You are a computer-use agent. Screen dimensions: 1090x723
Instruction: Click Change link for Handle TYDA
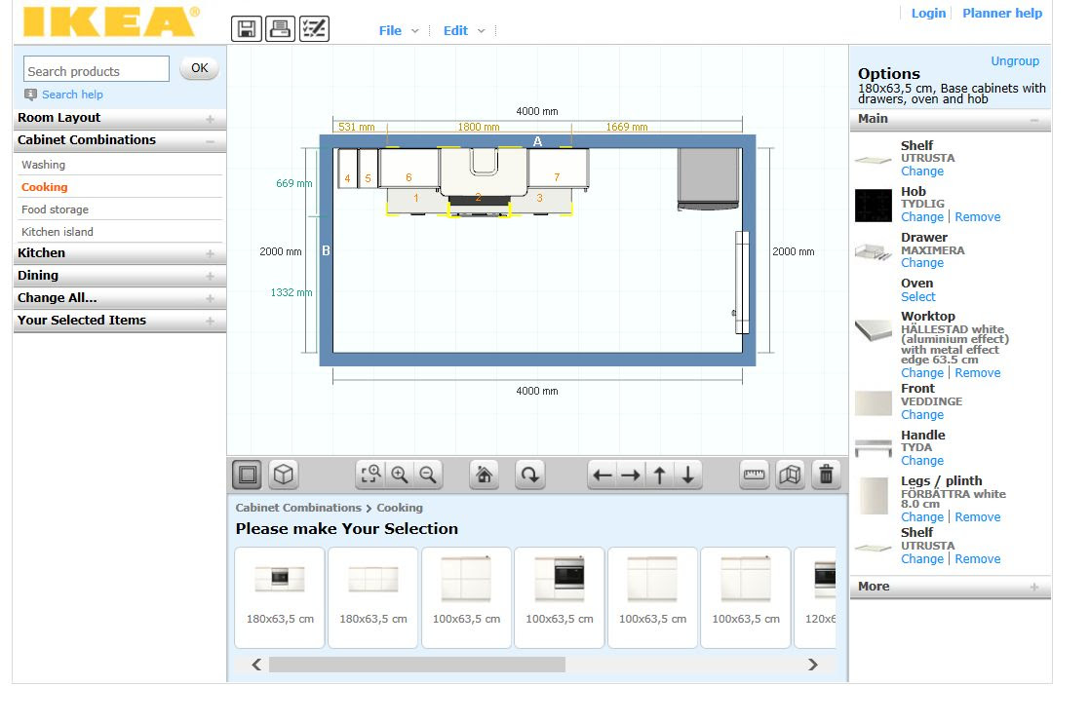(x=921, y=461)
